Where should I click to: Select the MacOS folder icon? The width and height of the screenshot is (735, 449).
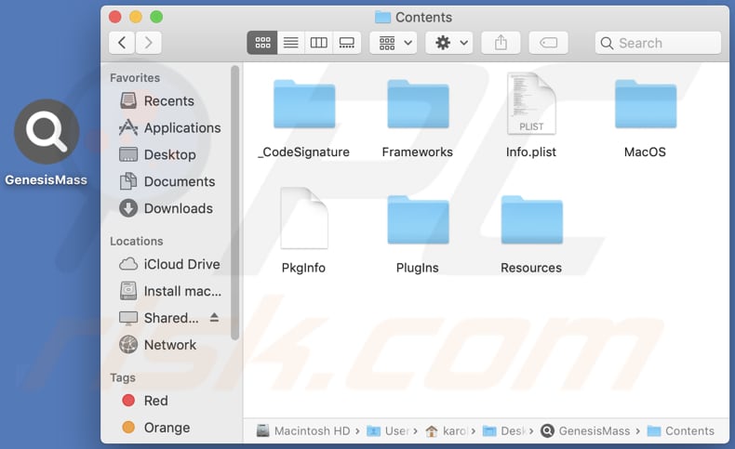coord(646,103)
